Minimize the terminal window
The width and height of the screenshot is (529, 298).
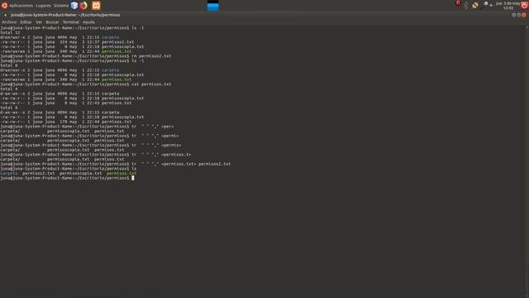(x=513, y=15)
